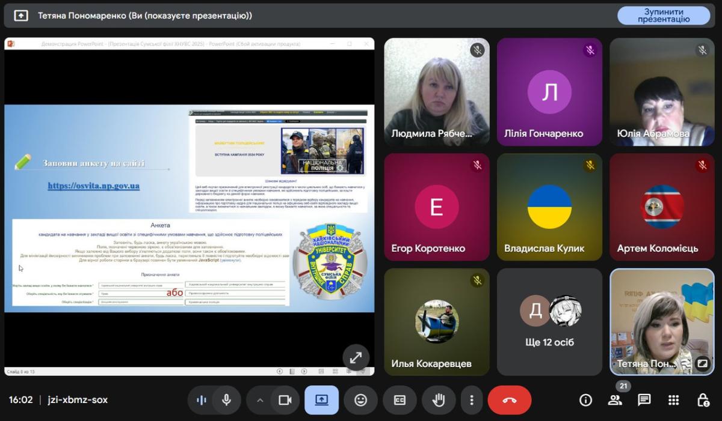Toggle the microphone button

point(227,400)
